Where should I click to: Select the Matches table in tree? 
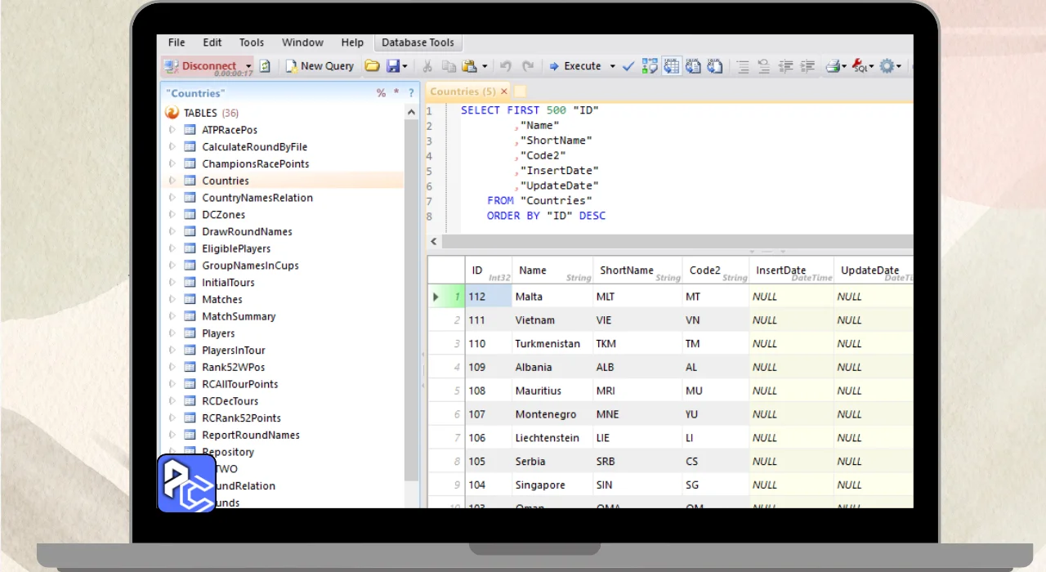pyautogui.click(x=221, y=299)
